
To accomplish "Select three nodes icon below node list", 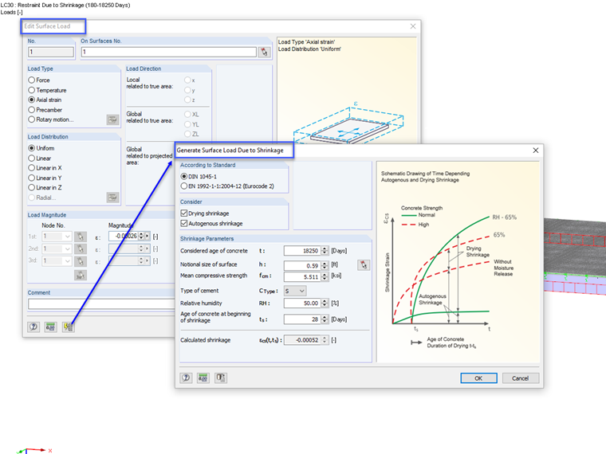I will coord(81,275).
